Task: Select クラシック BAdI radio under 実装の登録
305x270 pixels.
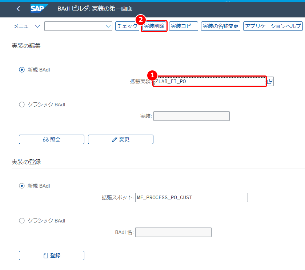Action: point(22,221)
